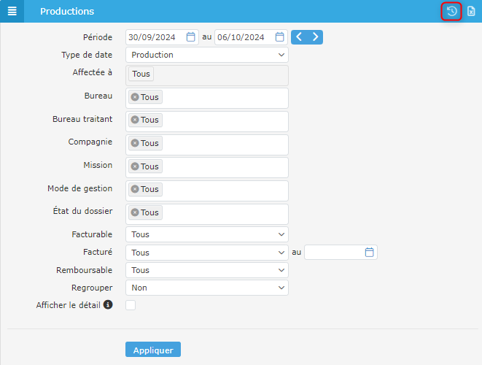
Task: Expand the Remboursable dropdown
Action: pyautogui.click(x=207, y=270)
